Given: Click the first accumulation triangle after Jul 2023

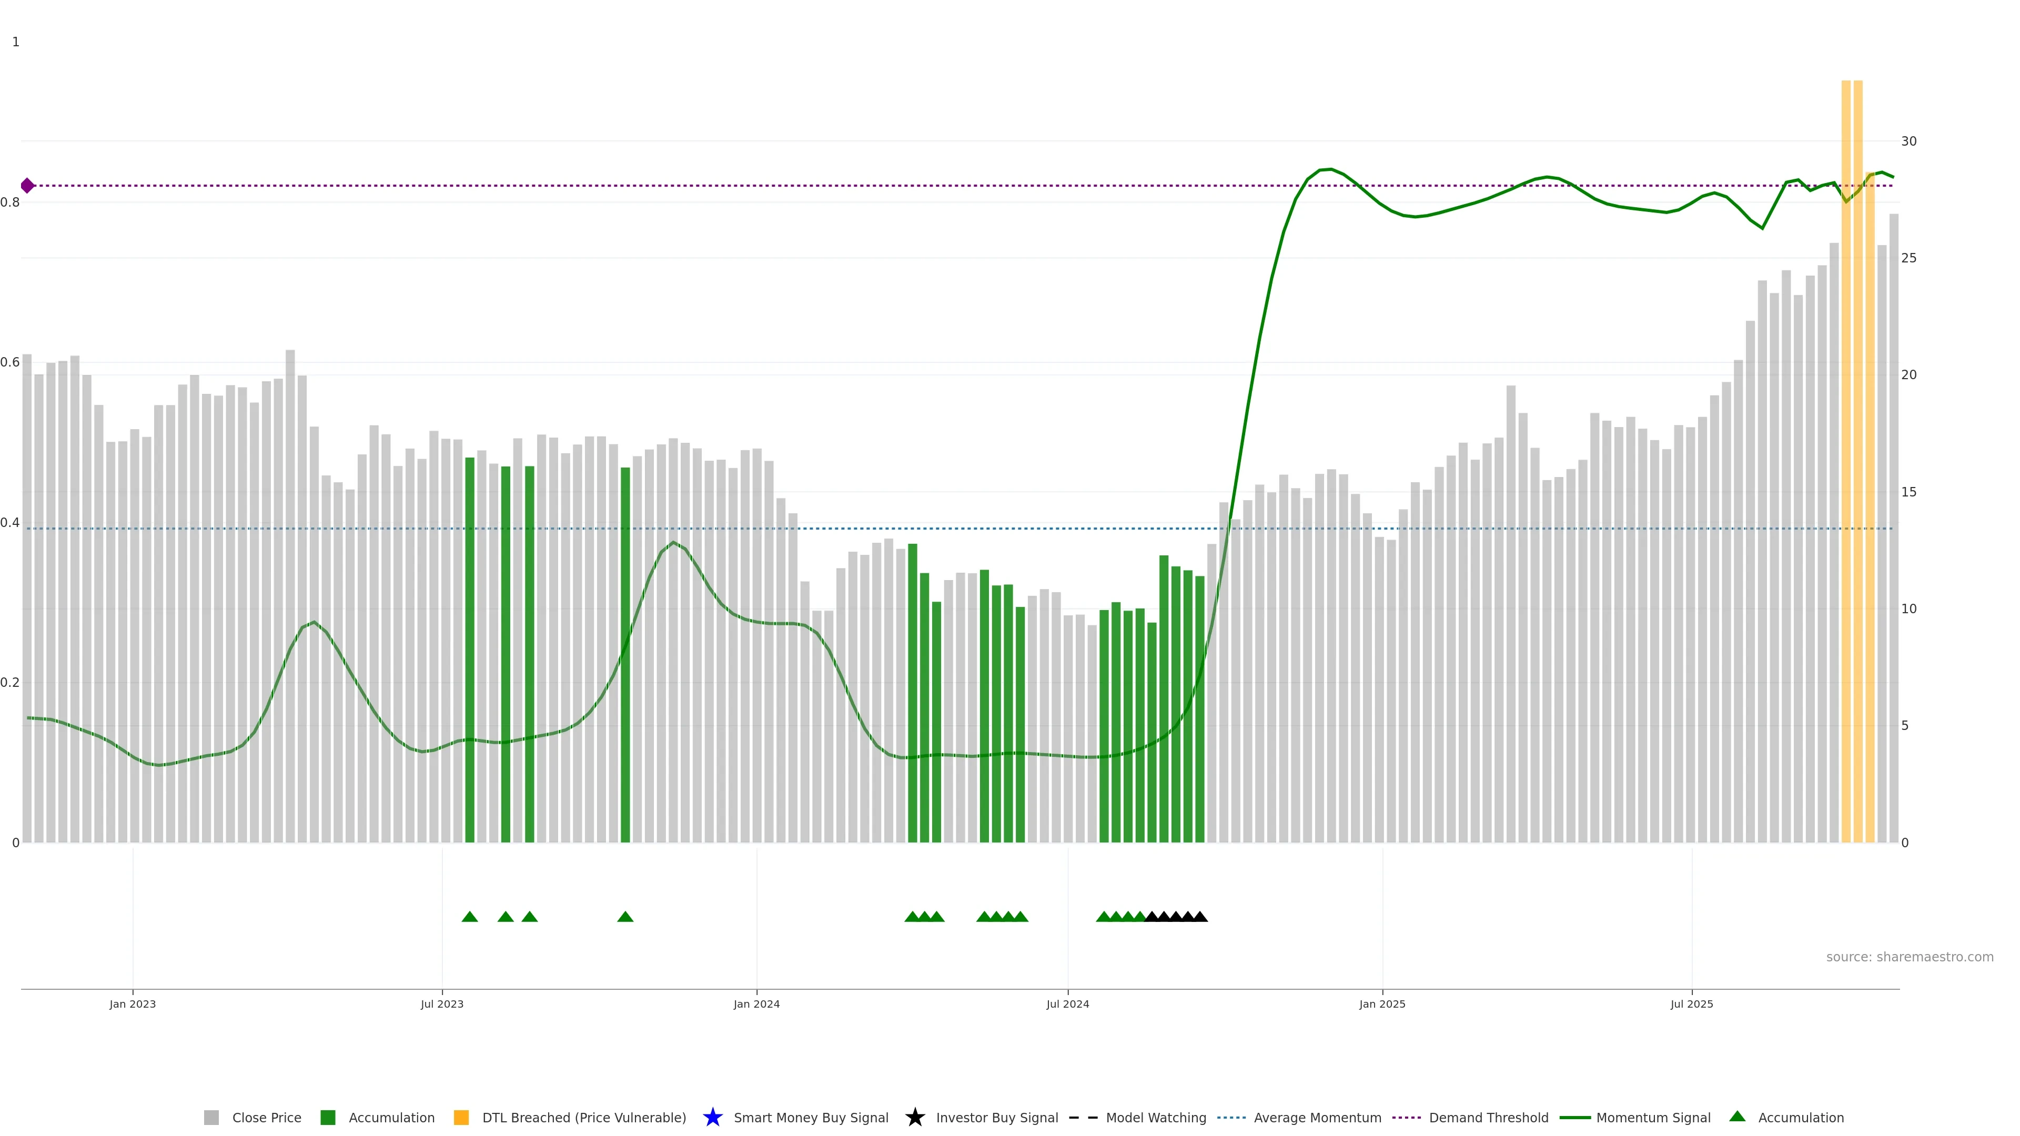Looking at the screenshot, I should [x=470, y=917].
